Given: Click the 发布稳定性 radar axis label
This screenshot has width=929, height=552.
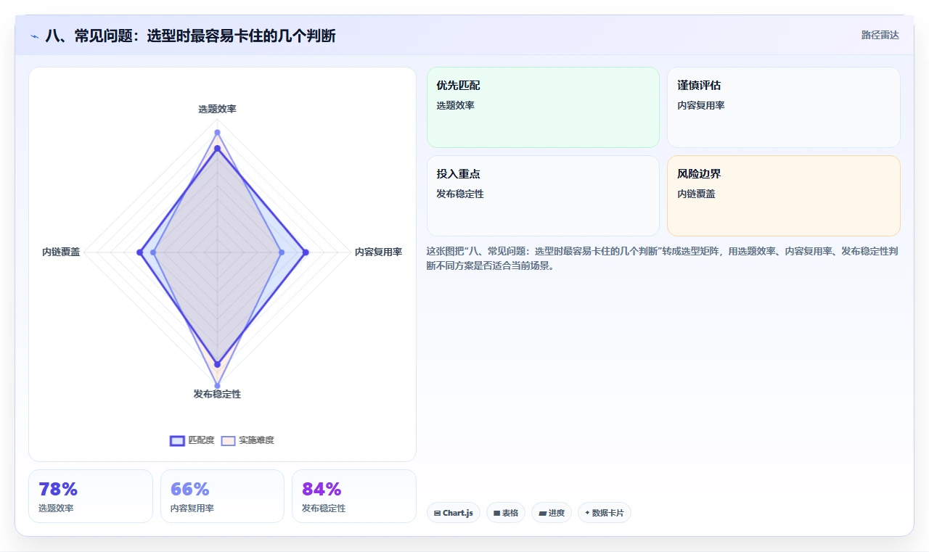Looking at the screenshot, I should pos(217,394).
